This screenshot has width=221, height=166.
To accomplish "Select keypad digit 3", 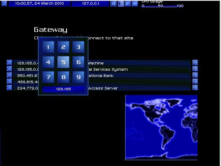I will coord(78,47).
